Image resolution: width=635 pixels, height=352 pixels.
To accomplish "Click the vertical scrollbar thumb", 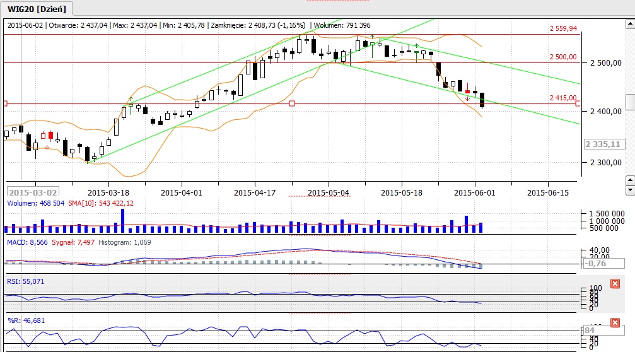I will pyautogui.click(x=630, y=102).
